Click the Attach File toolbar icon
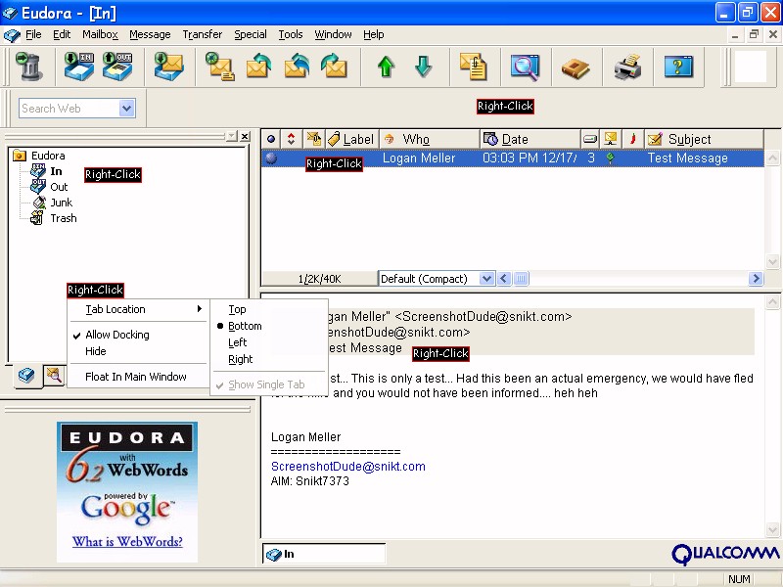 pos(473,67)
